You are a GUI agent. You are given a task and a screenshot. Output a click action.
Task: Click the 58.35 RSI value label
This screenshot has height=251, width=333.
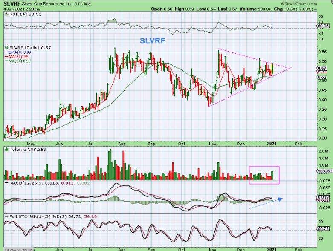click(x=324, y=26)
